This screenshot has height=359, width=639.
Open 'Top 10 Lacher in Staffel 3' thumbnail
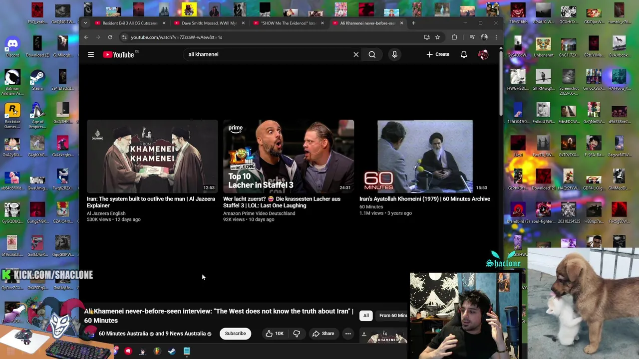(289, 156)
